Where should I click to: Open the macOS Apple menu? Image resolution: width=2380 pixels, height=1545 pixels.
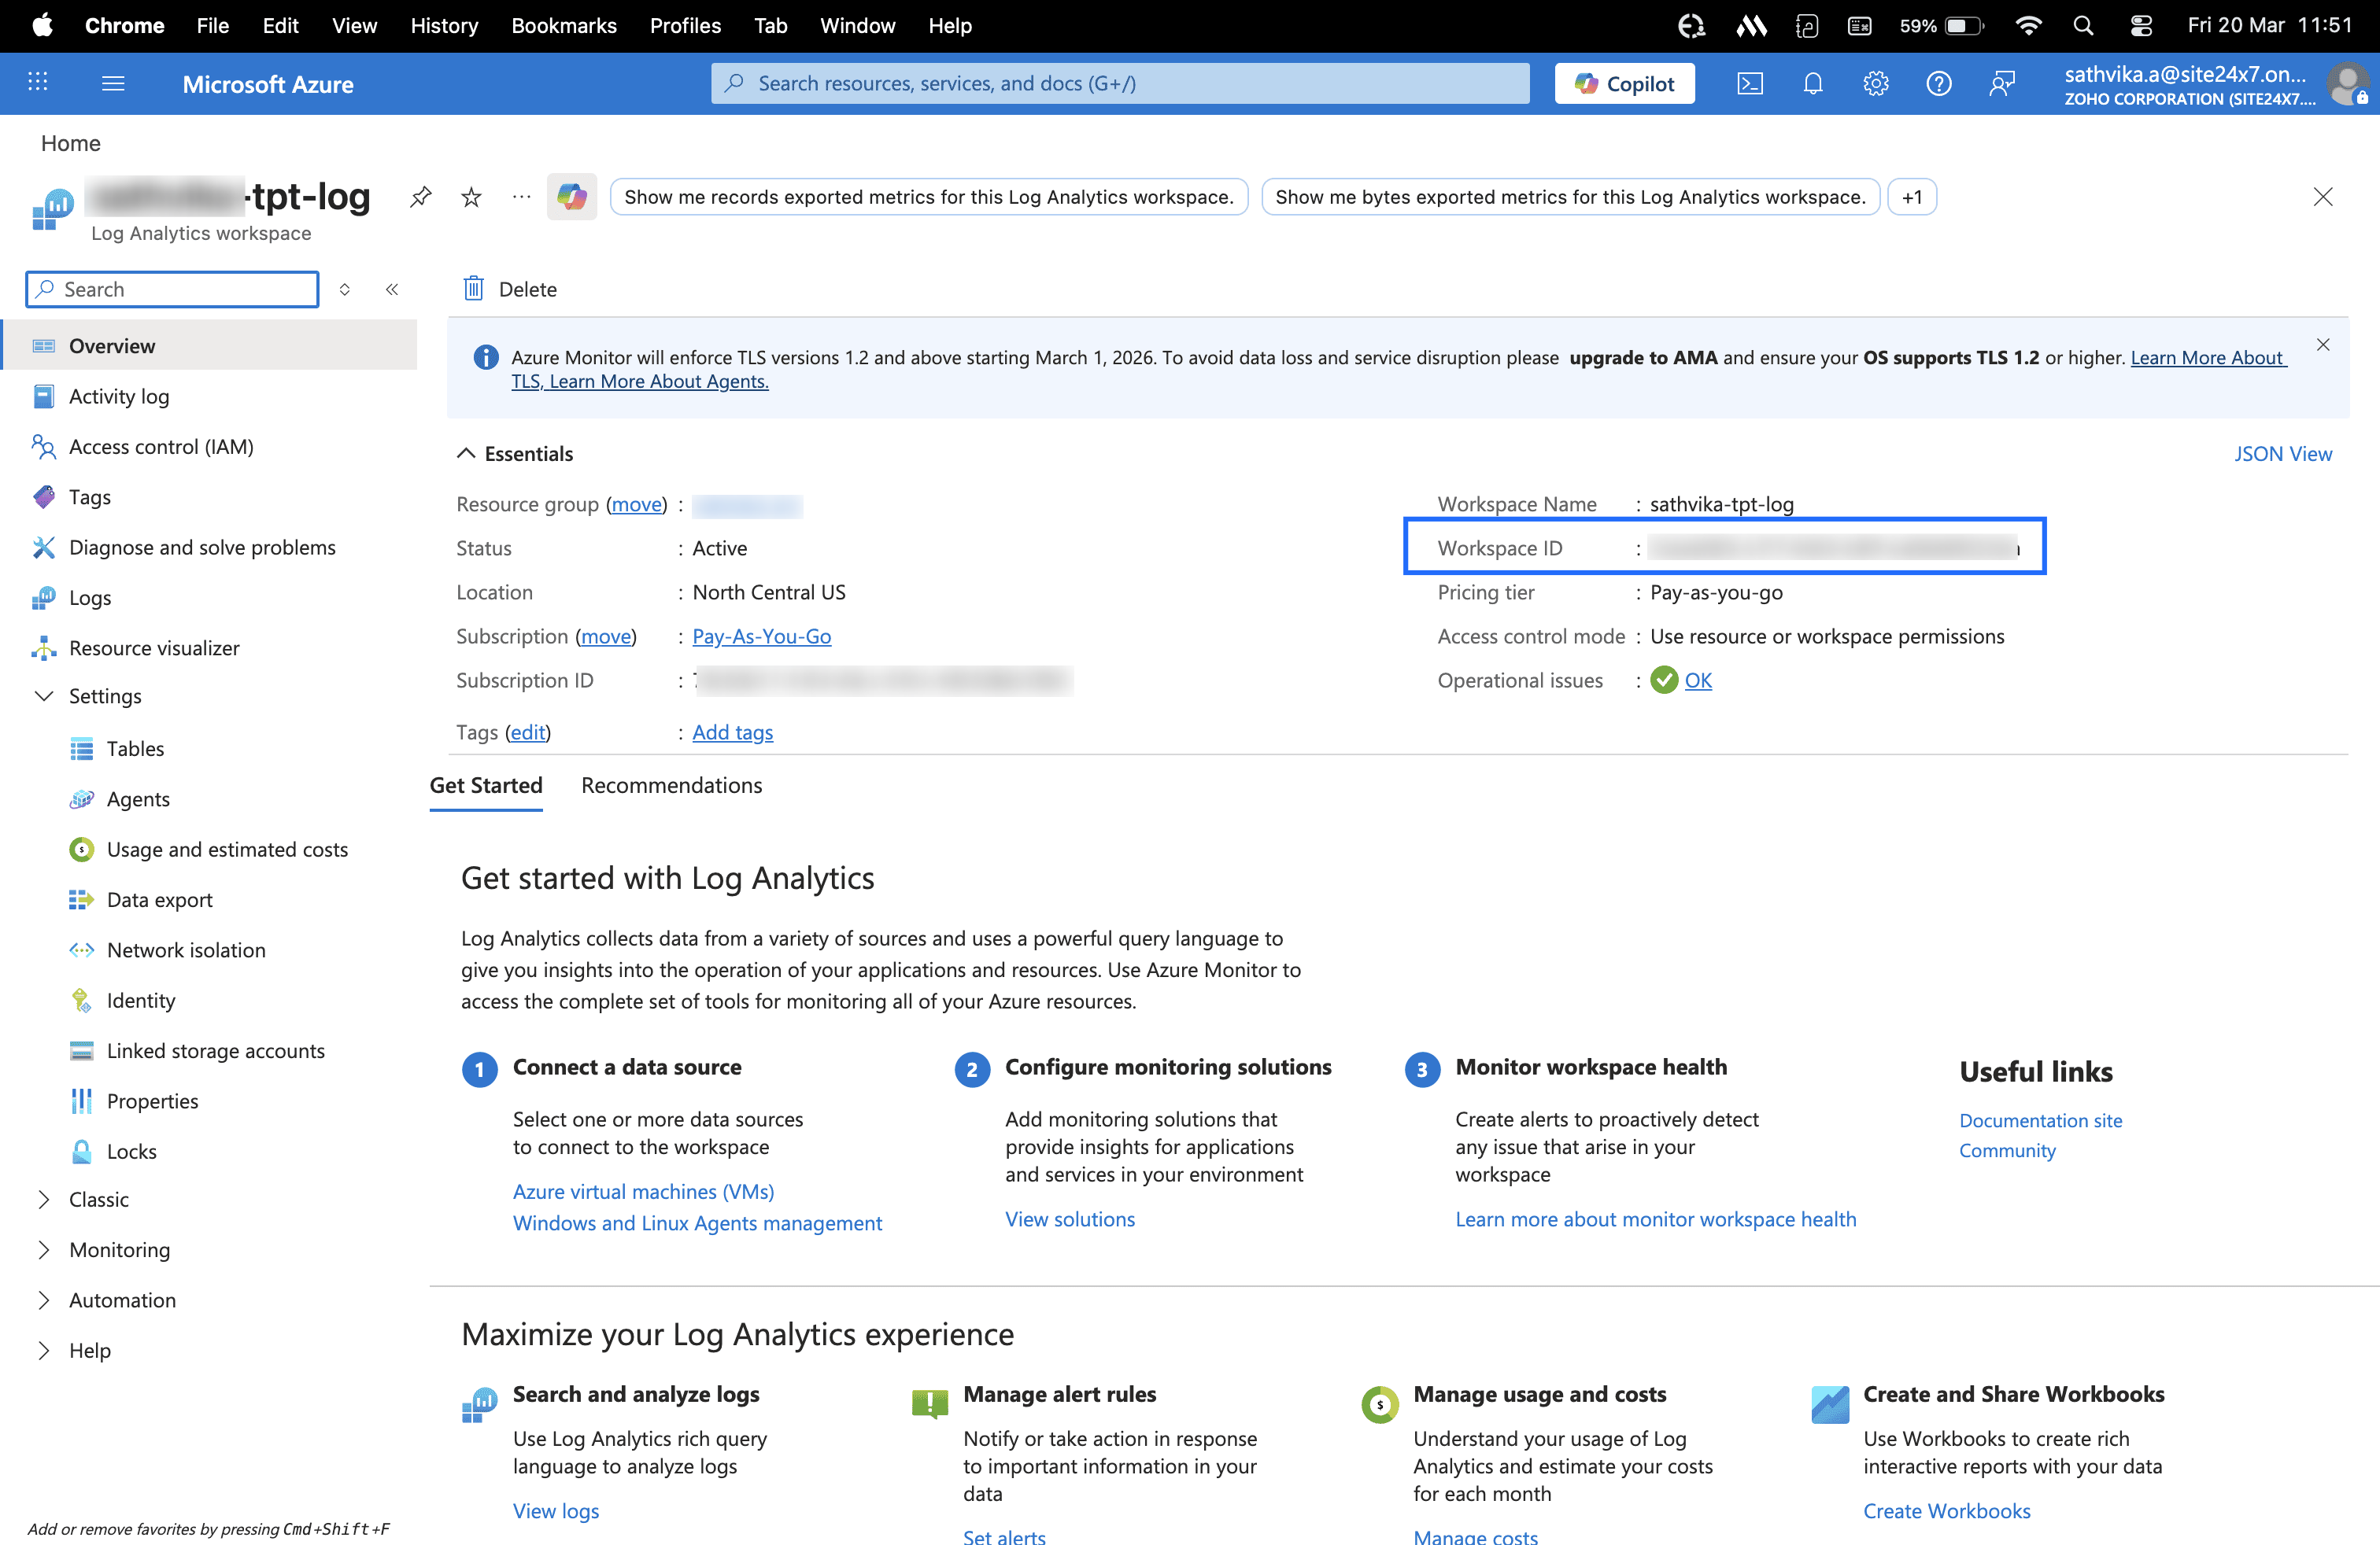click(42, 26)
